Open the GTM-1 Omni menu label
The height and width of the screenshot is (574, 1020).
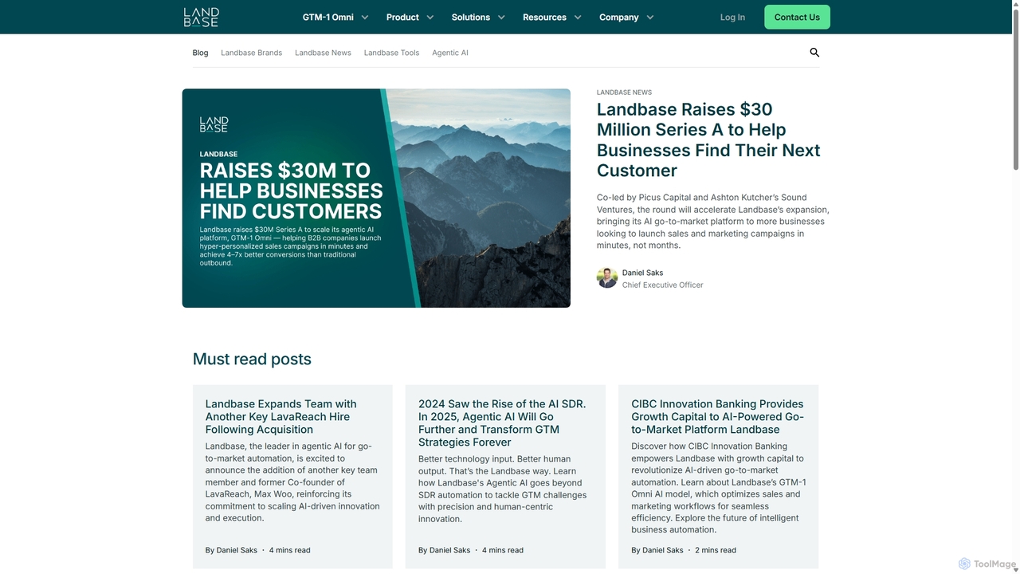[x=328, y=17]
